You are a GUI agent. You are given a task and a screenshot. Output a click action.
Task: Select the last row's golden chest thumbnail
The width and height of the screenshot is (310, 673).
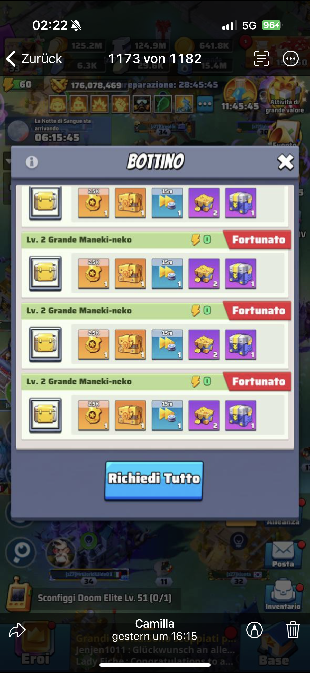point(45,415)
